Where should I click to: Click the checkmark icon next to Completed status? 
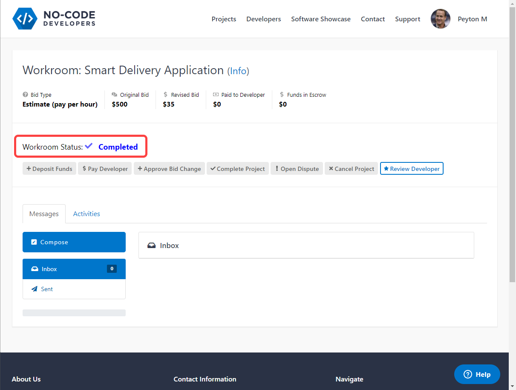click(x=89, y=146)
